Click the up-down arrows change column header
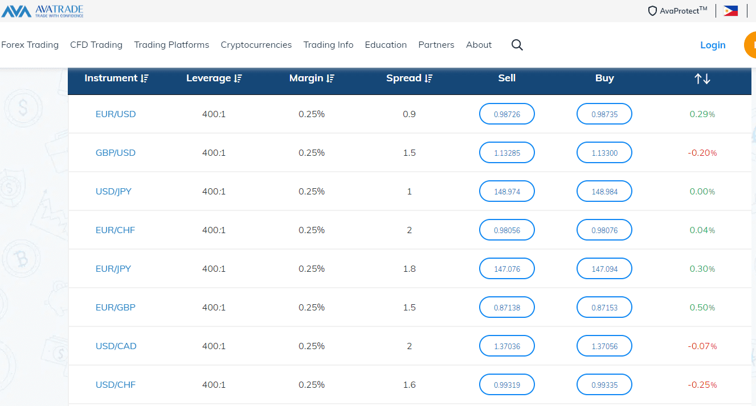 click(x=702, y=79)
